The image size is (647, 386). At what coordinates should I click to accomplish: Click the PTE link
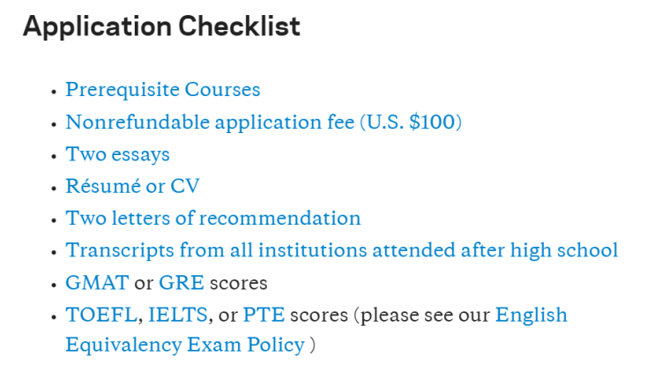coord(264,315)
